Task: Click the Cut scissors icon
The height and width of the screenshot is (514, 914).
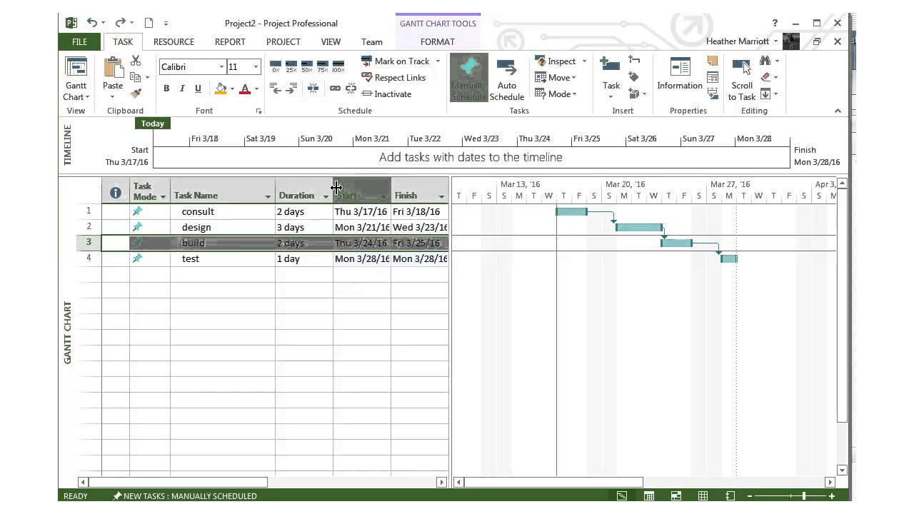Action: (136, 61)
